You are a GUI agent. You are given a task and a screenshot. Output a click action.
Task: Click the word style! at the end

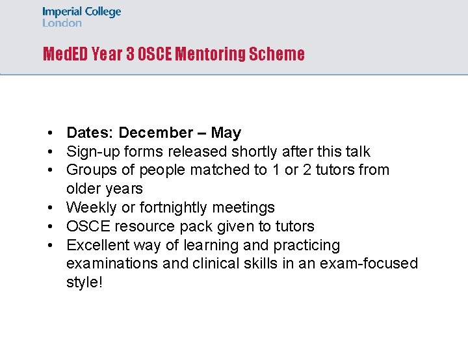(x=84, y=282)
